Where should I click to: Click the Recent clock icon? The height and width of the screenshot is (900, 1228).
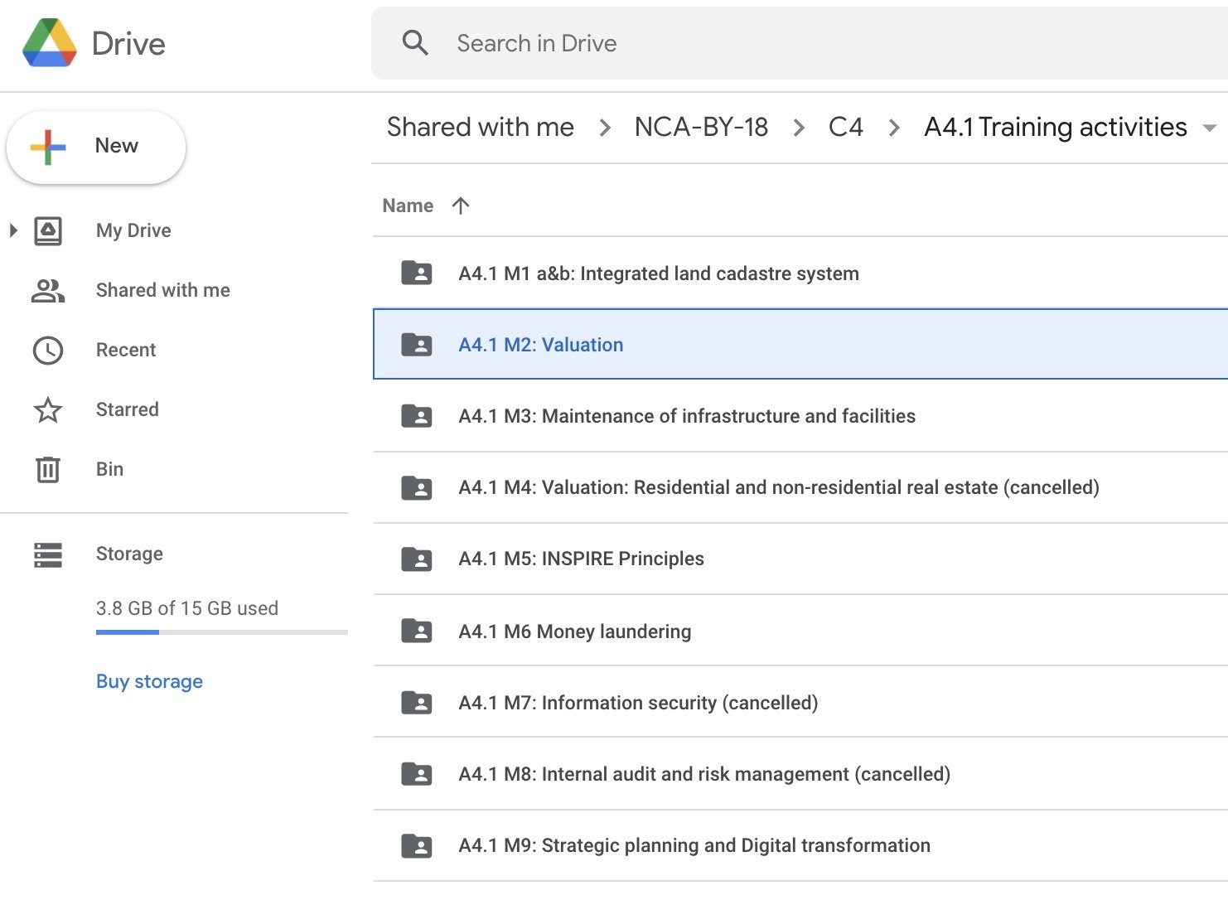click(48, 350)
